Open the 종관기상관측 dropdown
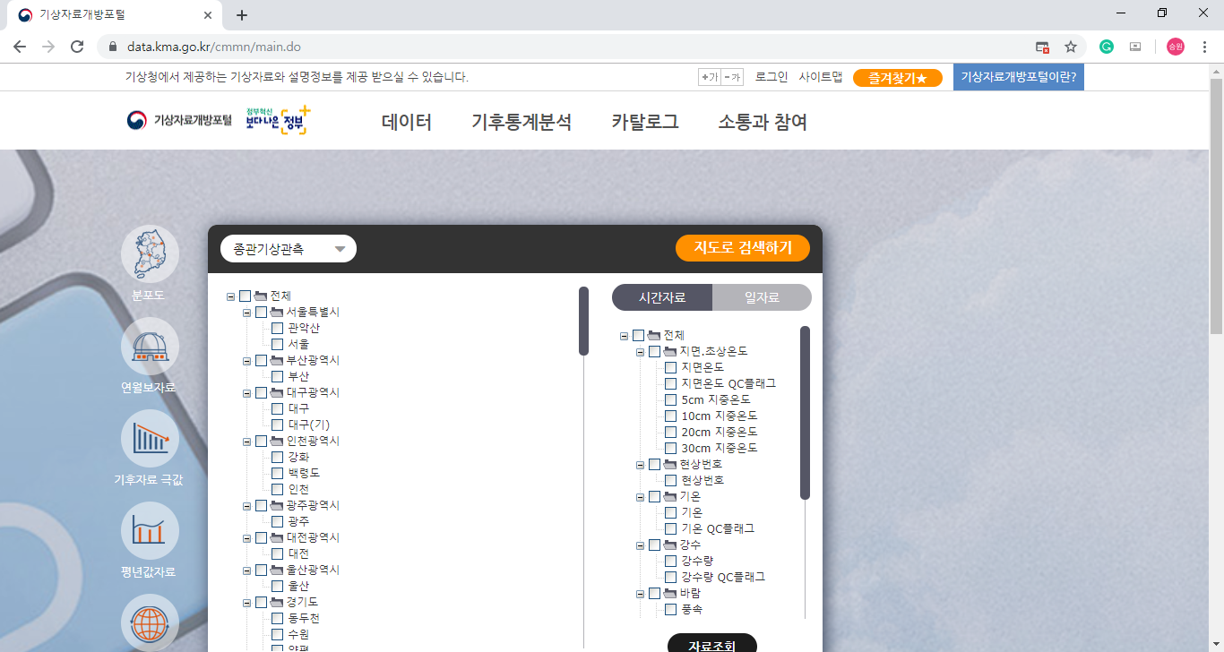 click(289, 249)
